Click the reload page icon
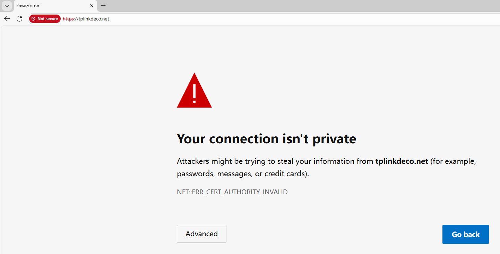The height and width of the screenshot is (254, 500). 19,18
